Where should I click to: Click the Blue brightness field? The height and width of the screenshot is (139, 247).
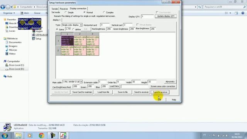pos(153,29)
